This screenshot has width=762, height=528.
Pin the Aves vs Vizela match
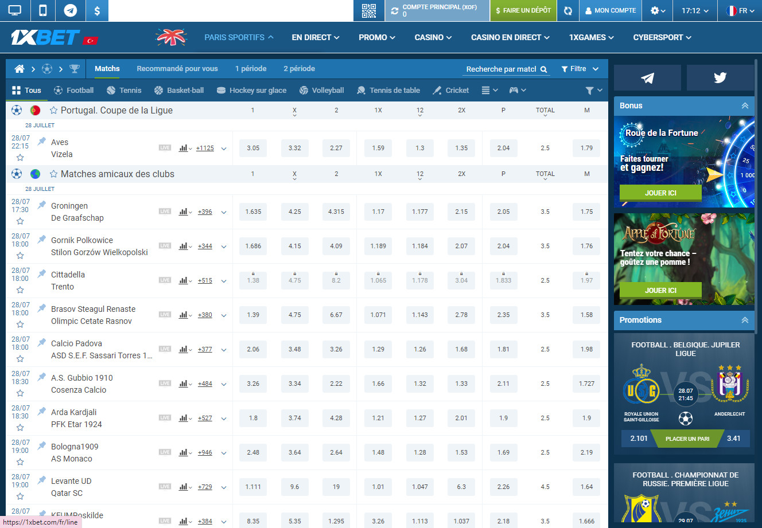click(42, 141)
